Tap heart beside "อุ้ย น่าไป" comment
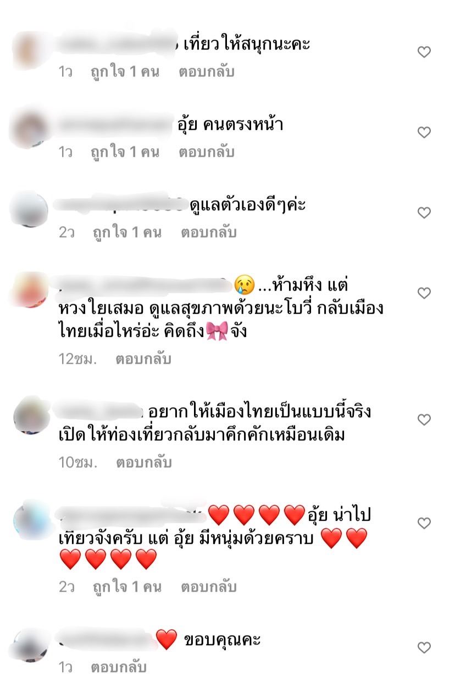 (424, 523)
